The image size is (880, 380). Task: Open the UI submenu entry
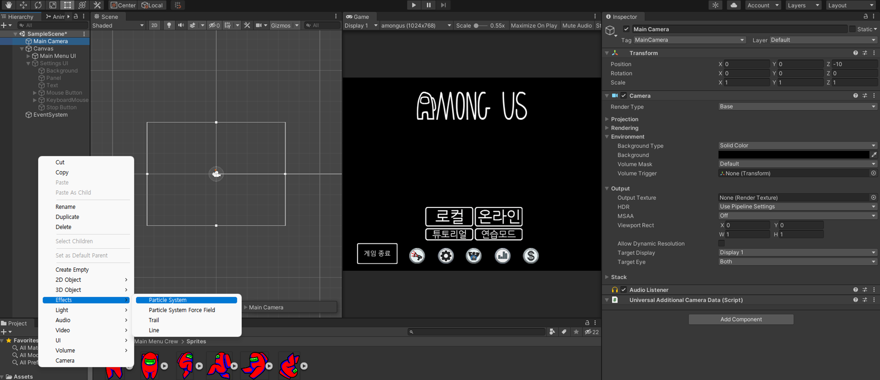(x=86, y=340)
